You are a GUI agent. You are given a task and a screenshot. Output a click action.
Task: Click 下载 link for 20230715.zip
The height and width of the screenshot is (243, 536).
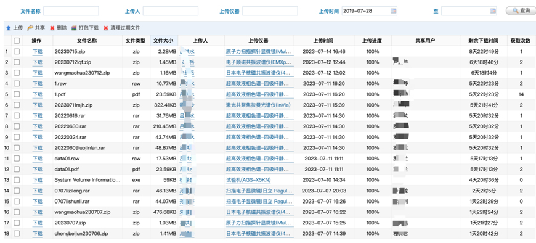coord(37,52)
